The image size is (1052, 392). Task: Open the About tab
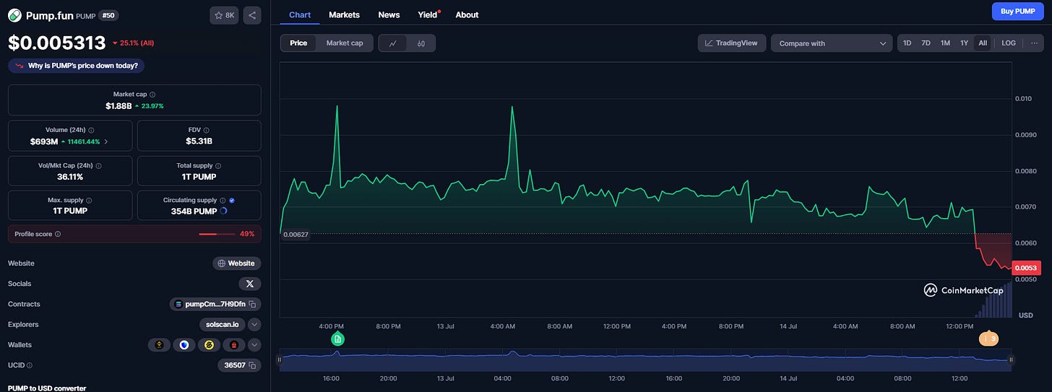467,14
